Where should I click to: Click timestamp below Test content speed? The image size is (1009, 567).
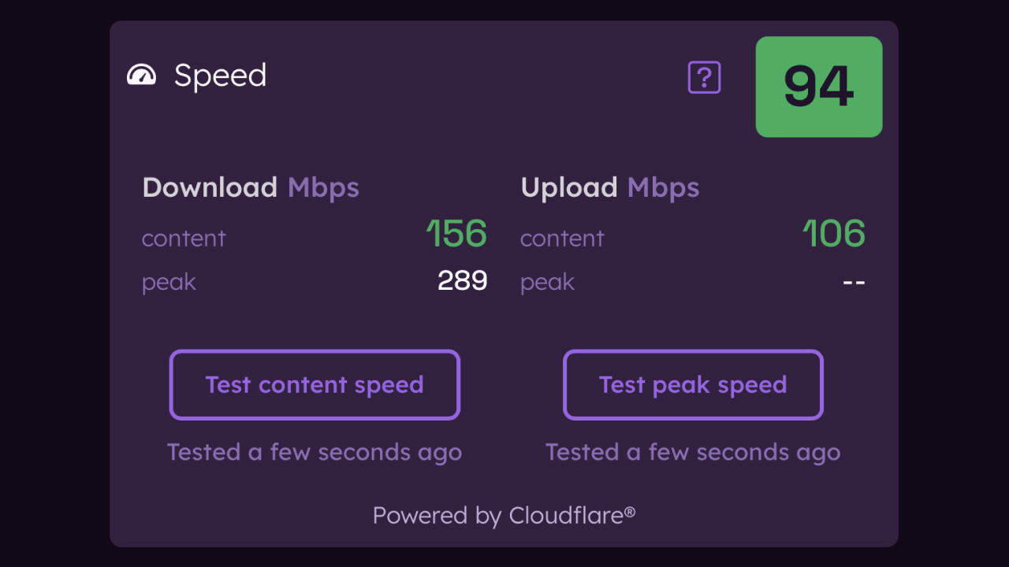coord(315,452)
